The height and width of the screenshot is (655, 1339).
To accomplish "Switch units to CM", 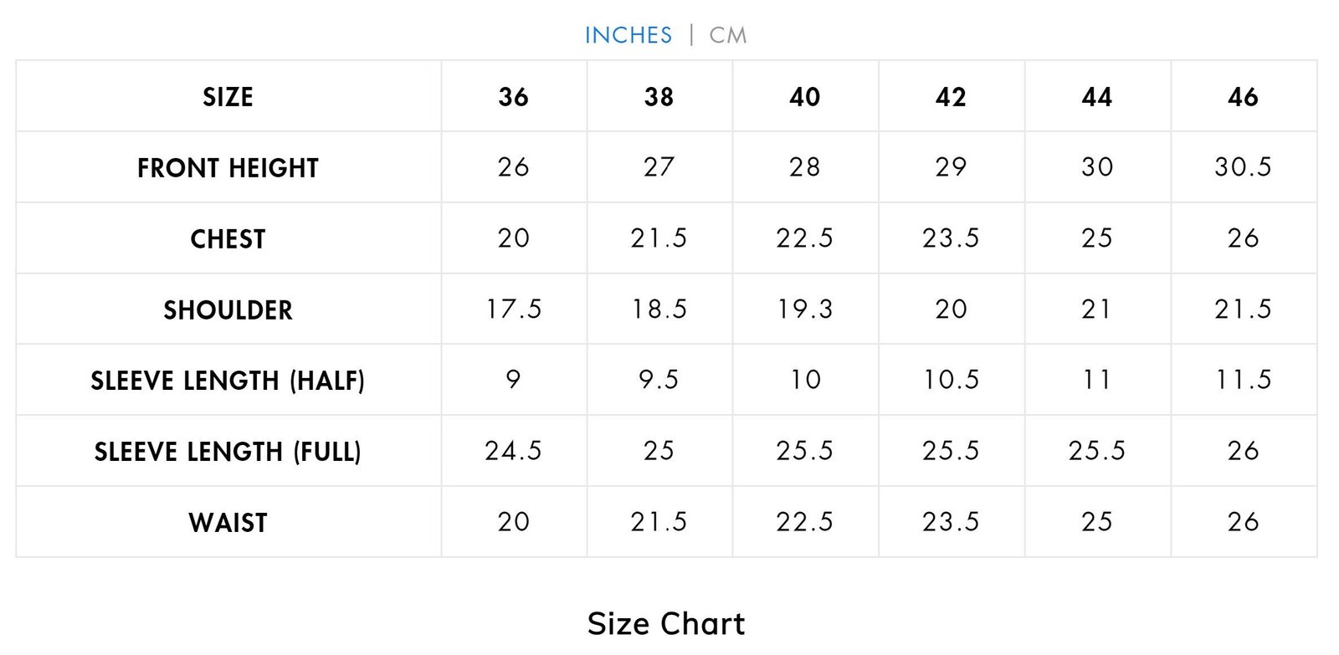I will tap(727, 35).
